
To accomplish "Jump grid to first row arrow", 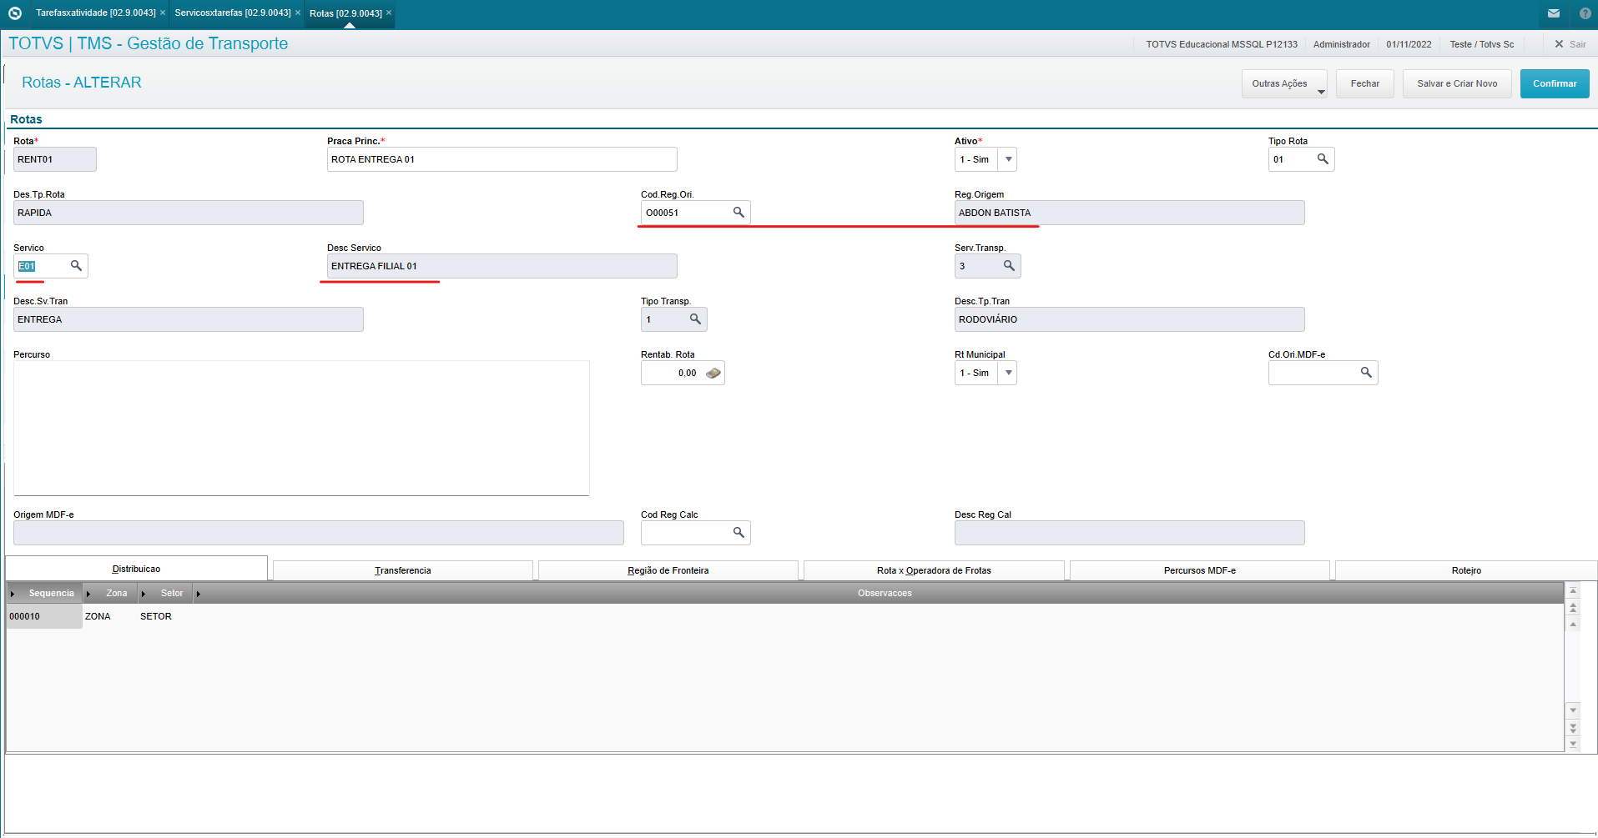I will [x=1573, y=590].
